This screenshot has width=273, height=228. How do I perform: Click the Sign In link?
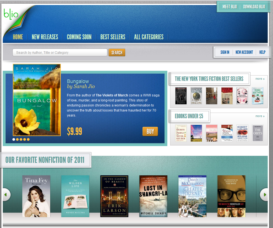point(225,52)
